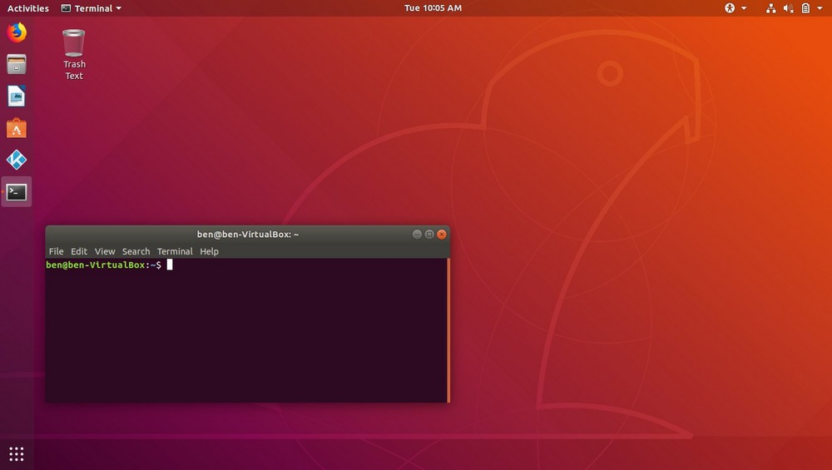Click the network status icon
Image resolution: width=832 pixels, height=470 pixels.
[x=771, y=8]
